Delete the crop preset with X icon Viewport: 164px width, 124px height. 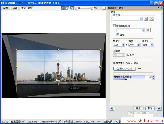coord(151,19)
